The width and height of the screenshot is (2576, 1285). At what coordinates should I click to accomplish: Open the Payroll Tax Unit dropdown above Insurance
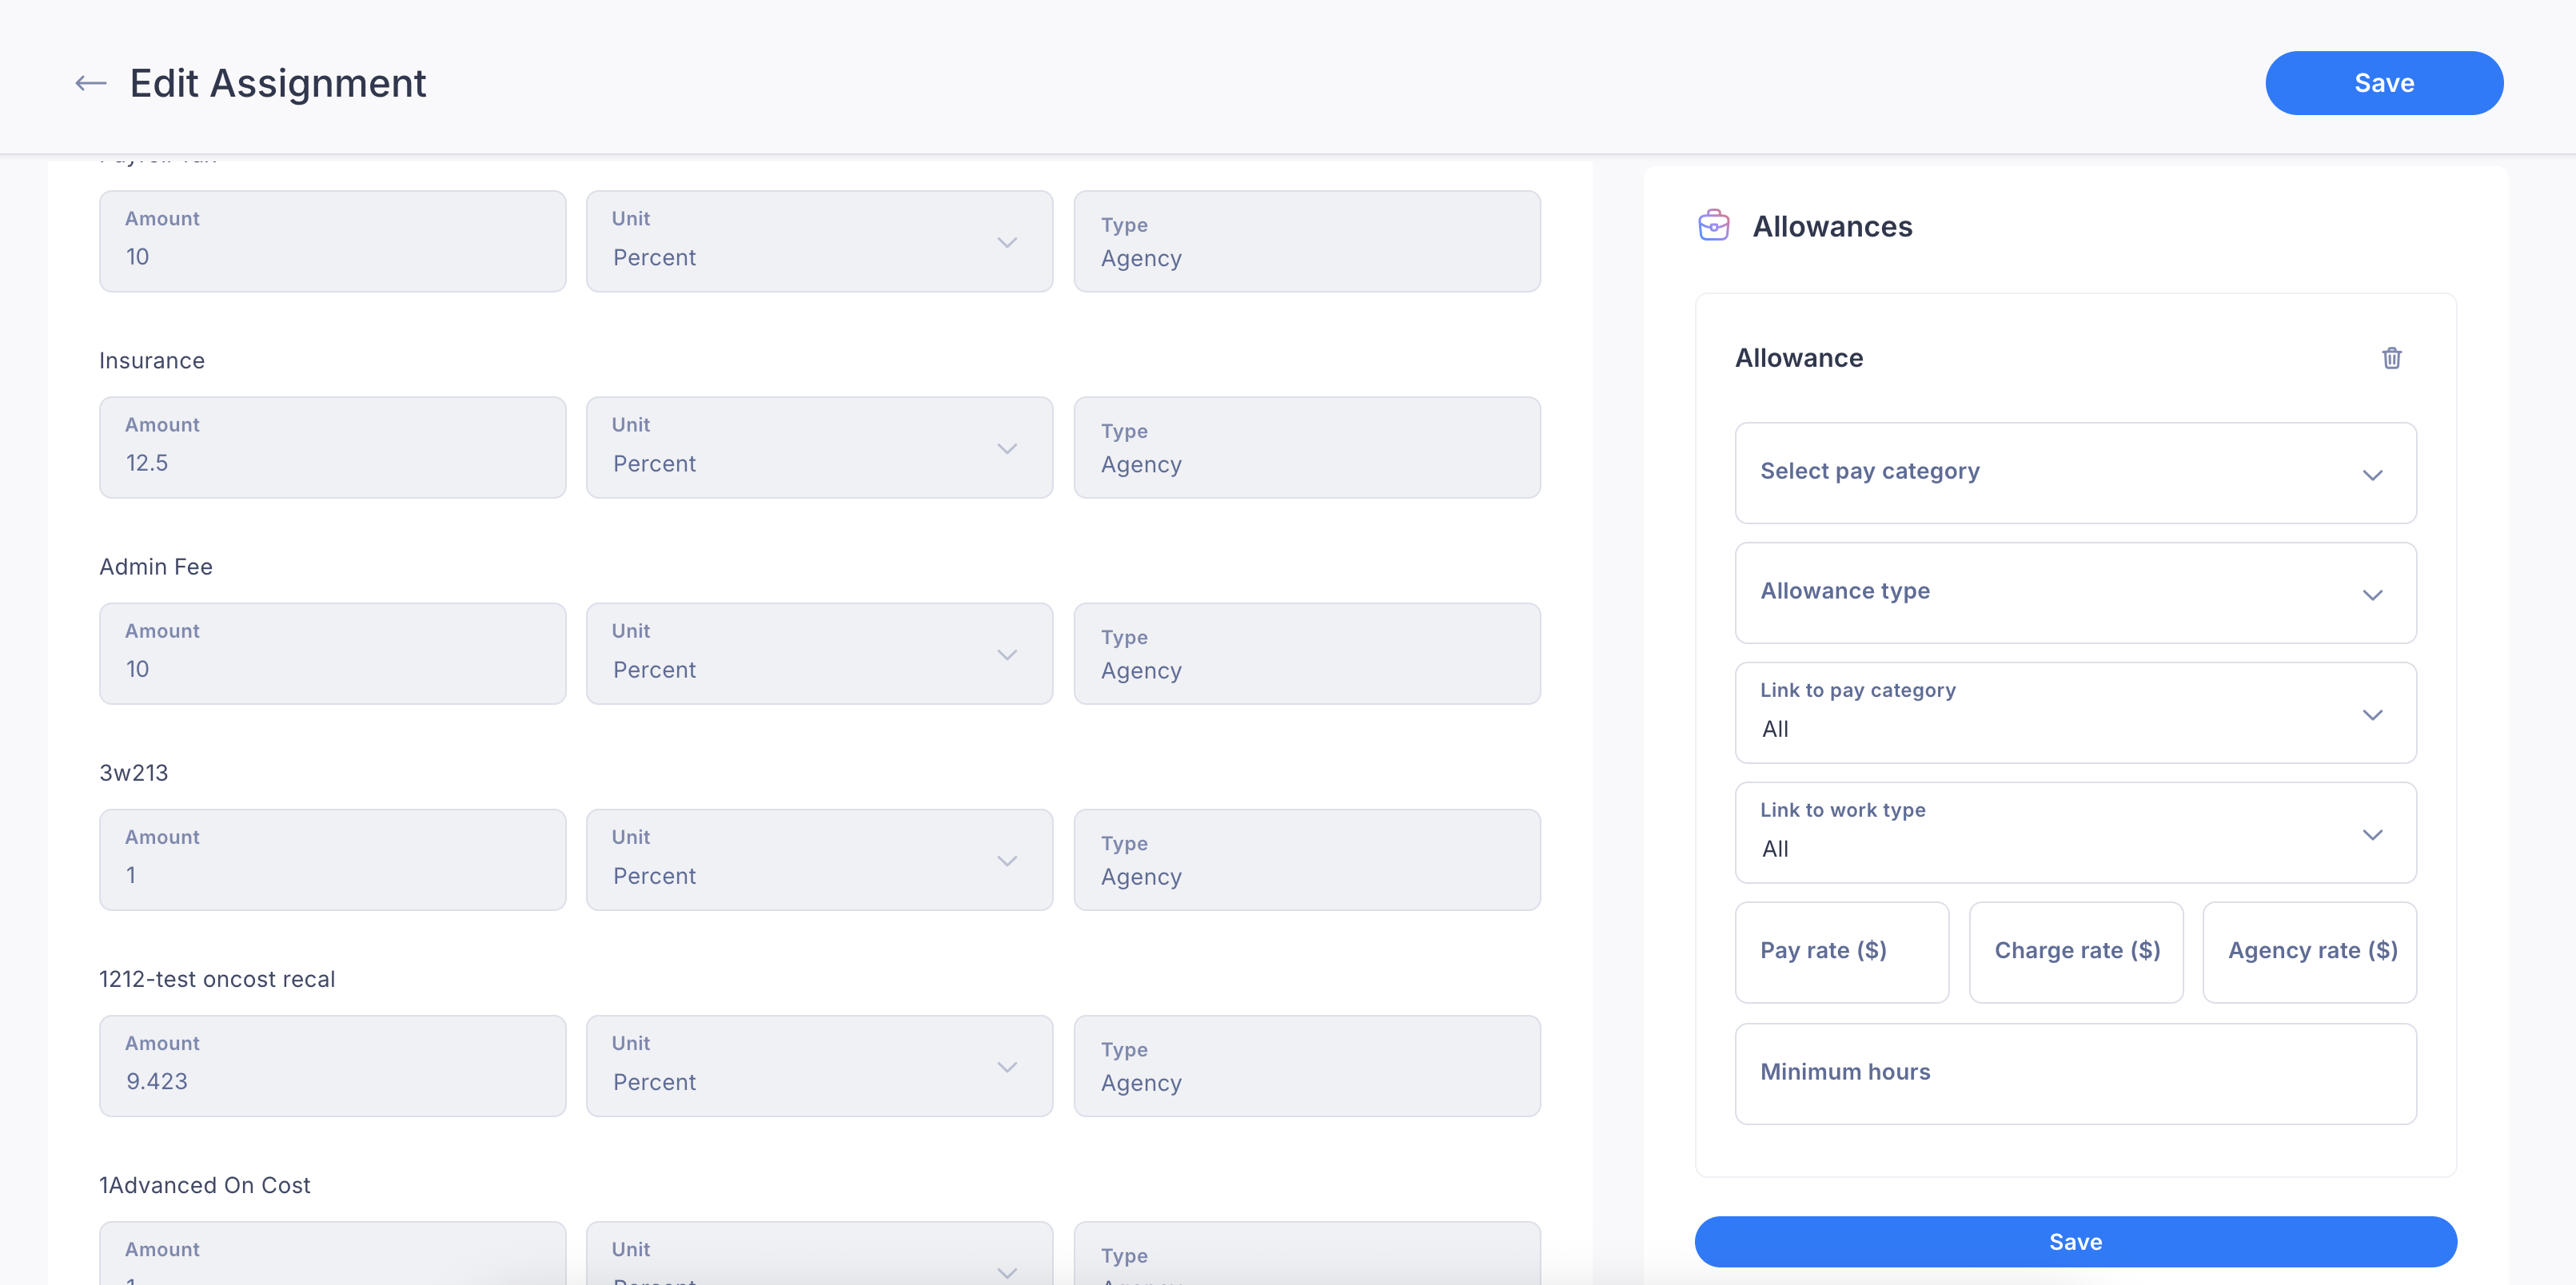pyautogui.click(x=819, y=241)
